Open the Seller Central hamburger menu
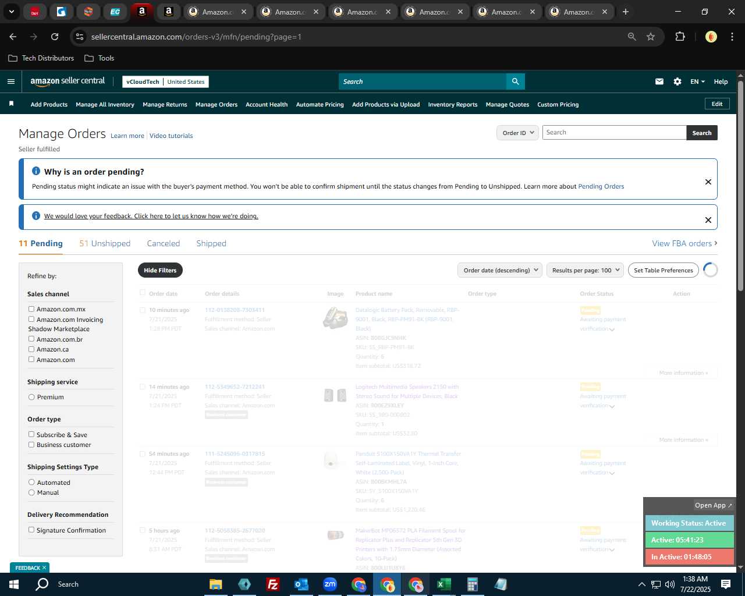Screen dimensions: 745x596 pyautogui.click(x=10, y=81)
